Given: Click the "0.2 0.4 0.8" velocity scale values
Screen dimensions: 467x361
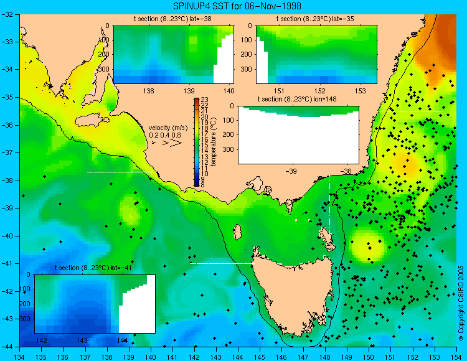Looking at the screenshot, I should click(x=165, y=135).
